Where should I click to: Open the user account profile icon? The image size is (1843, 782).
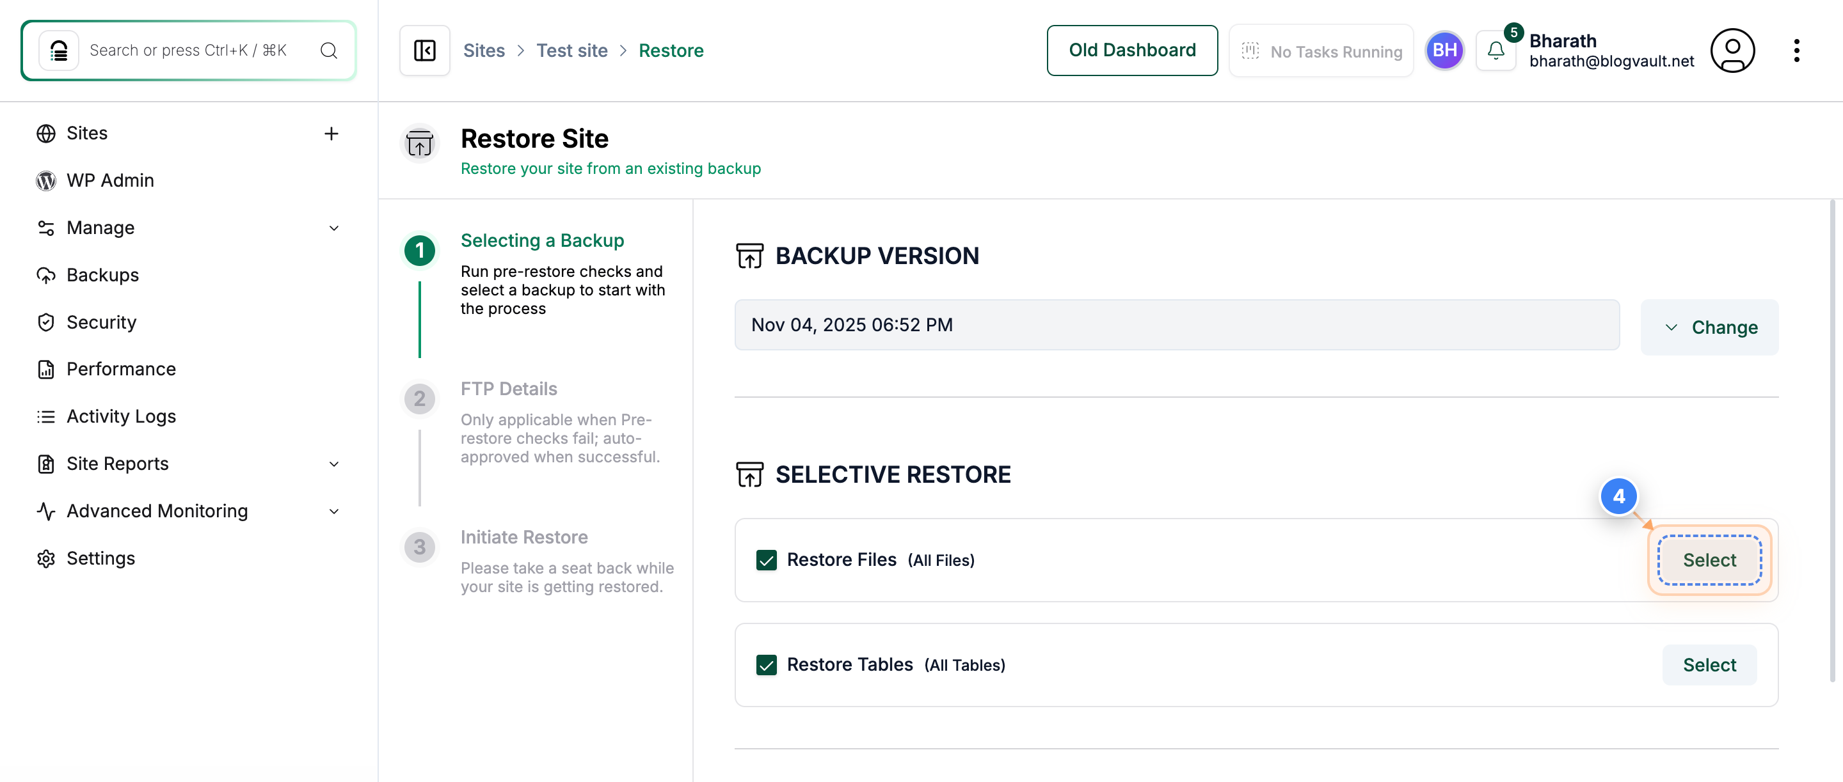click(1732, 50)
